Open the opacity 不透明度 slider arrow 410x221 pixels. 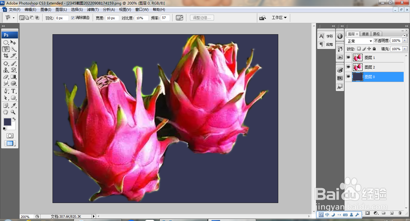[x=405, y=41]
